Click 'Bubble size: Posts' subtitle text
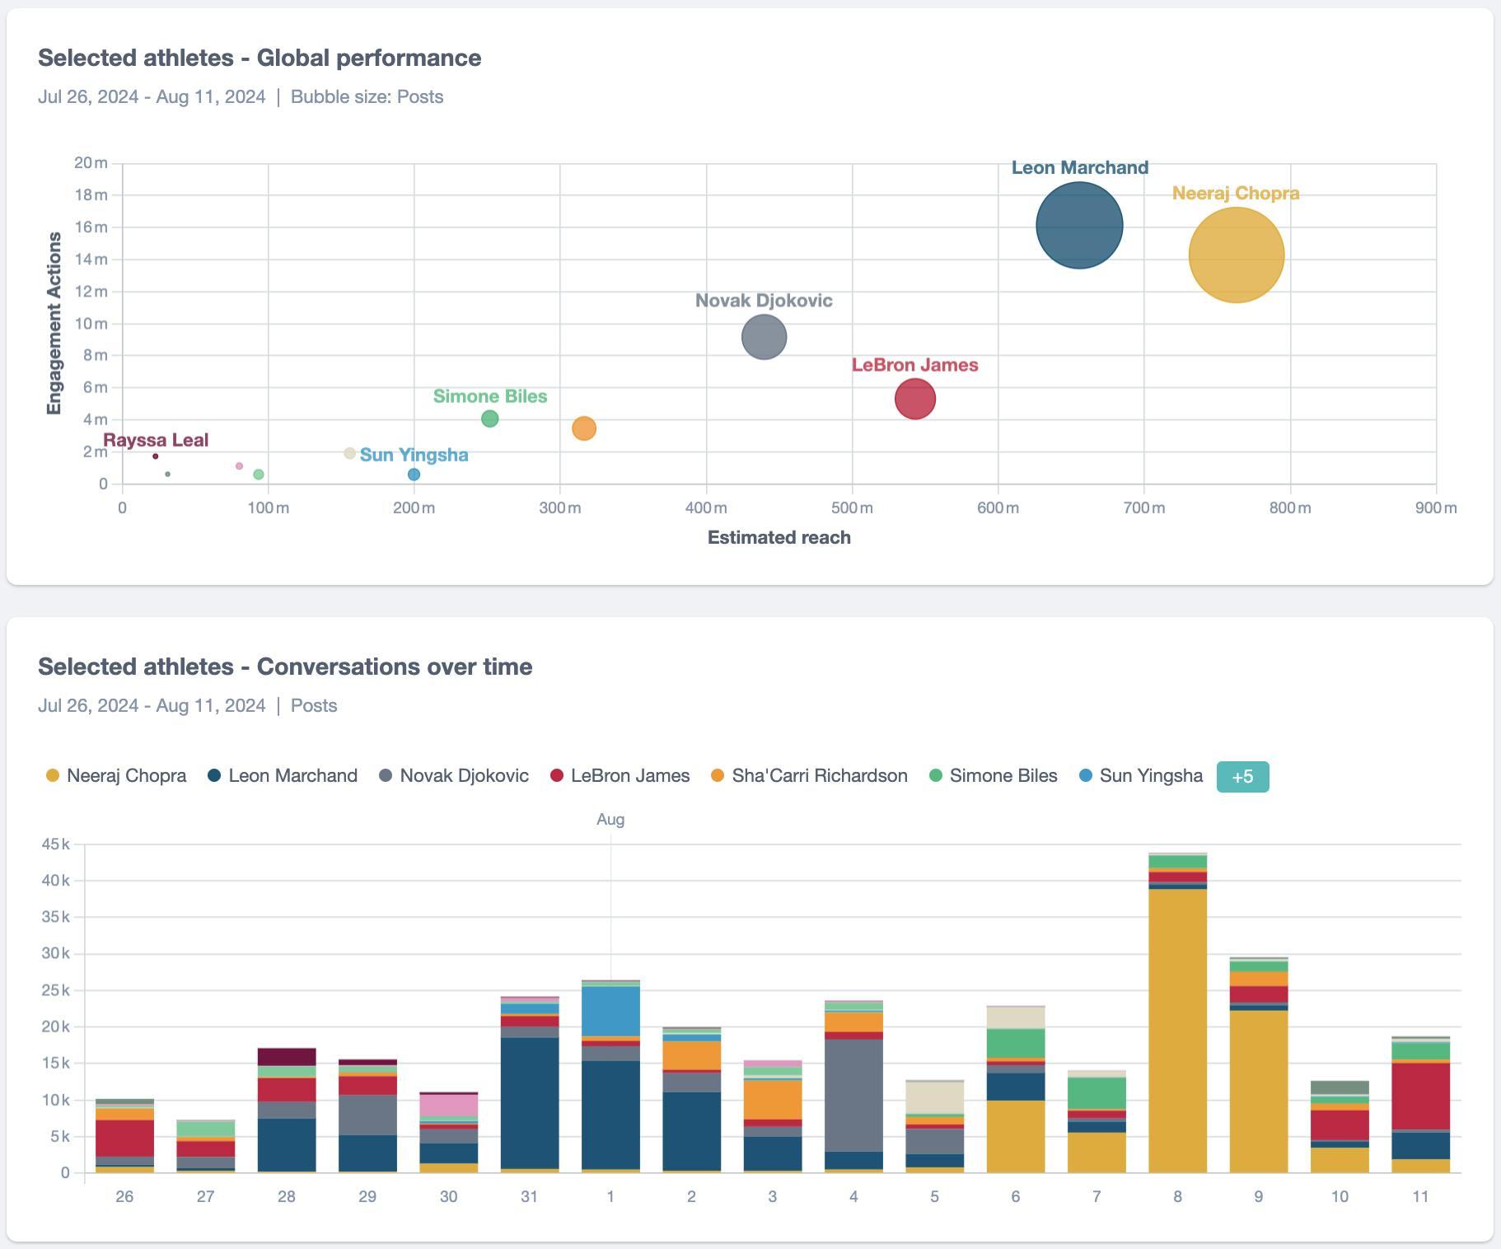The width and height of the screenshot is (1501, 1249). point(367,96)
